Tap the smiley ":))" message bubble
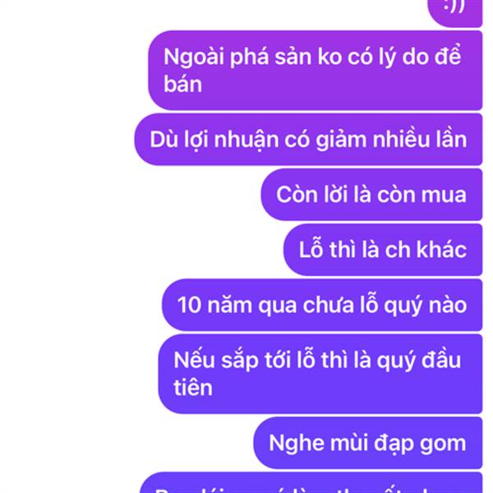493x493 pixels. (454, 12)
